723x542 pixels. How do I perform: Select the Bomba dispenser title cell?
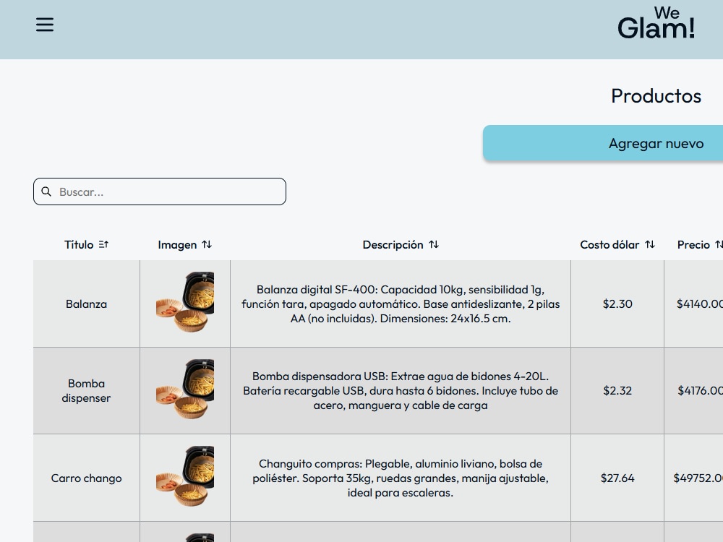pyautogui.click(x=86, y=390)
